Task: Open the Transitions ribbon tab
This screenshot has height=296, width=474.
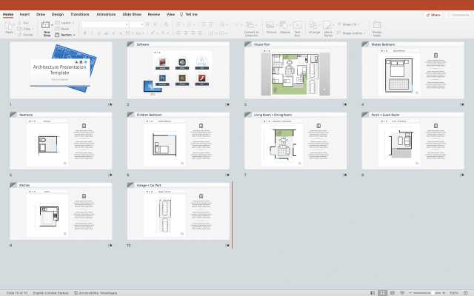Action: click(79, 14)
